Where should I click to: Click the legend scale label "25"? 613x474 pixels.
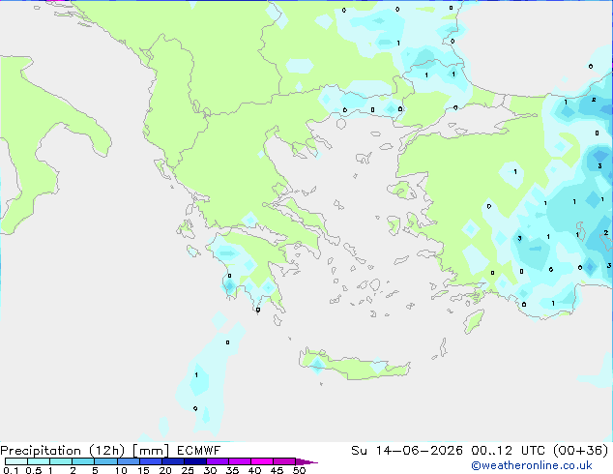pyautogui.click(x=188, y=470)
